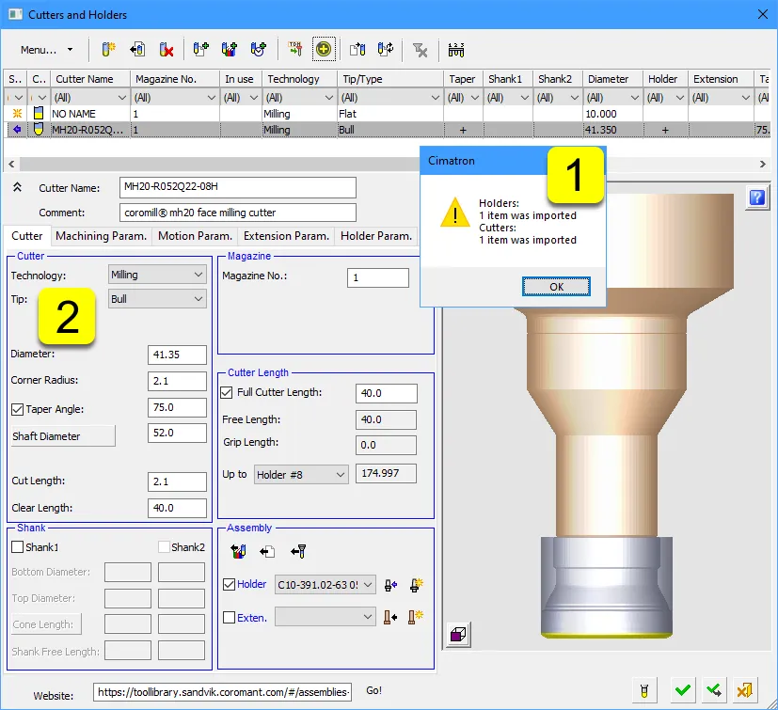Click the Cutter Name input field
This screenshot has width=778, height=710.
coord(238,188)
